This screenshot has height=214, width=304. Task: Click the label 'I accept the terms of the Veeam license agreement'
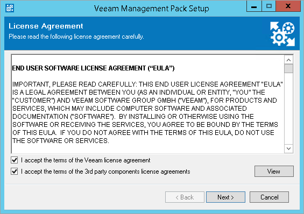click(86, 160)
